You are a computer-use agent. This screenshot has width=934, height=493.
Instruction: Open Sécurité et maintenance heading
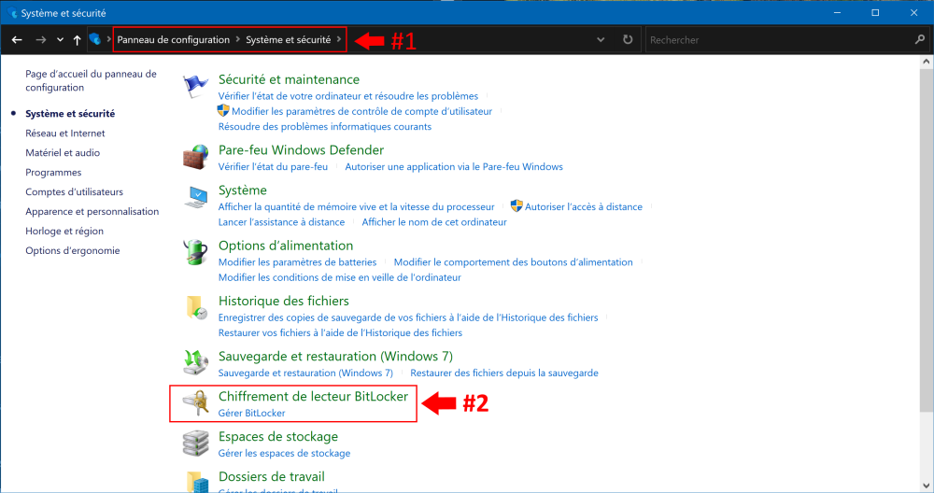(x=289, y=79)
